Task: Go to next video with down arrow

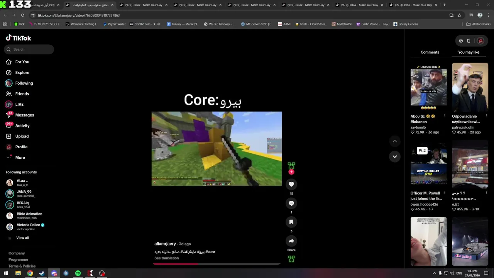Action: [x=394, y=156]
